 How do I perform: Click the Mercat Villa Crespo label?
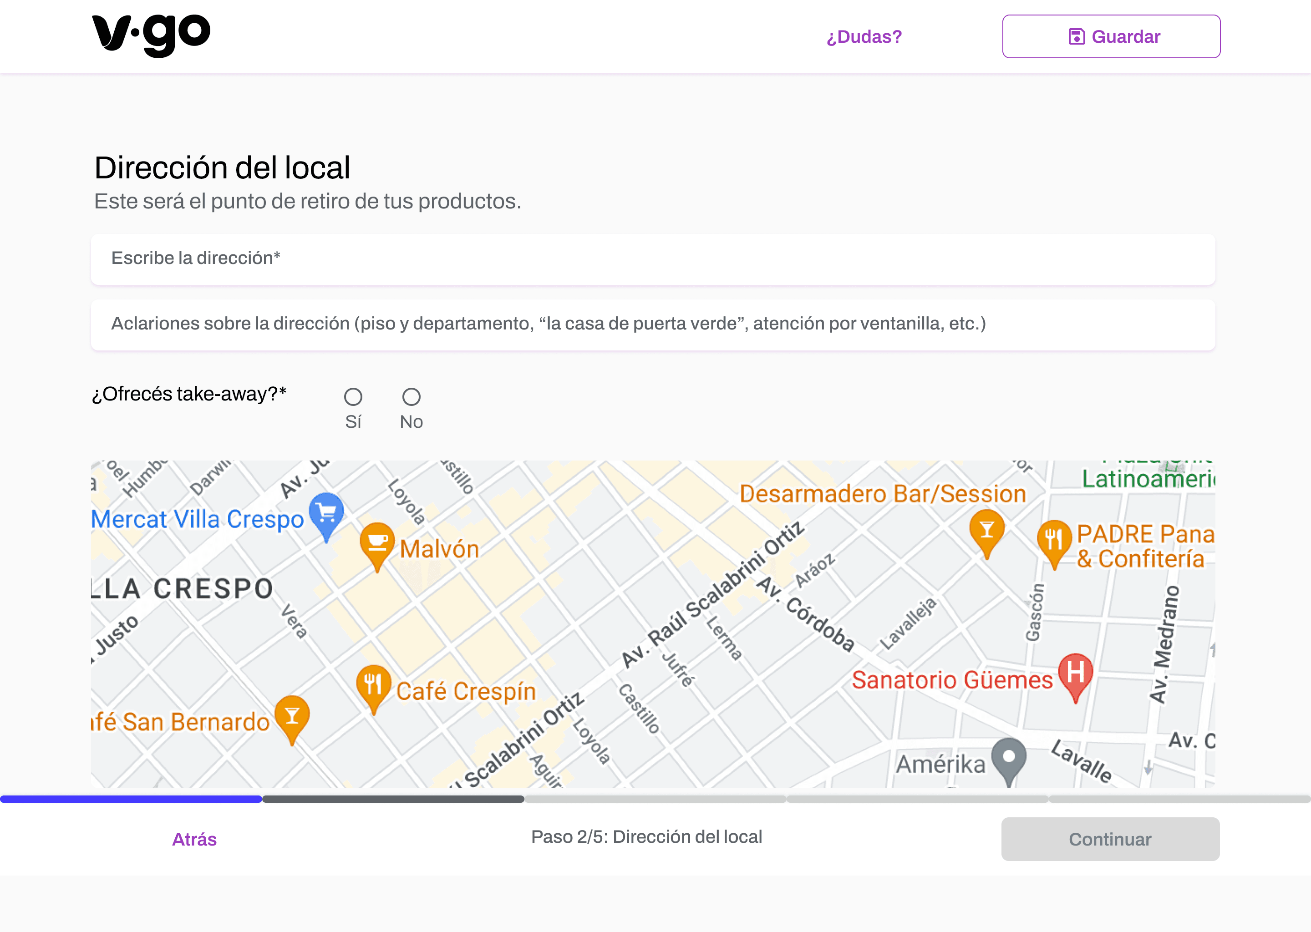click(198, 519)
